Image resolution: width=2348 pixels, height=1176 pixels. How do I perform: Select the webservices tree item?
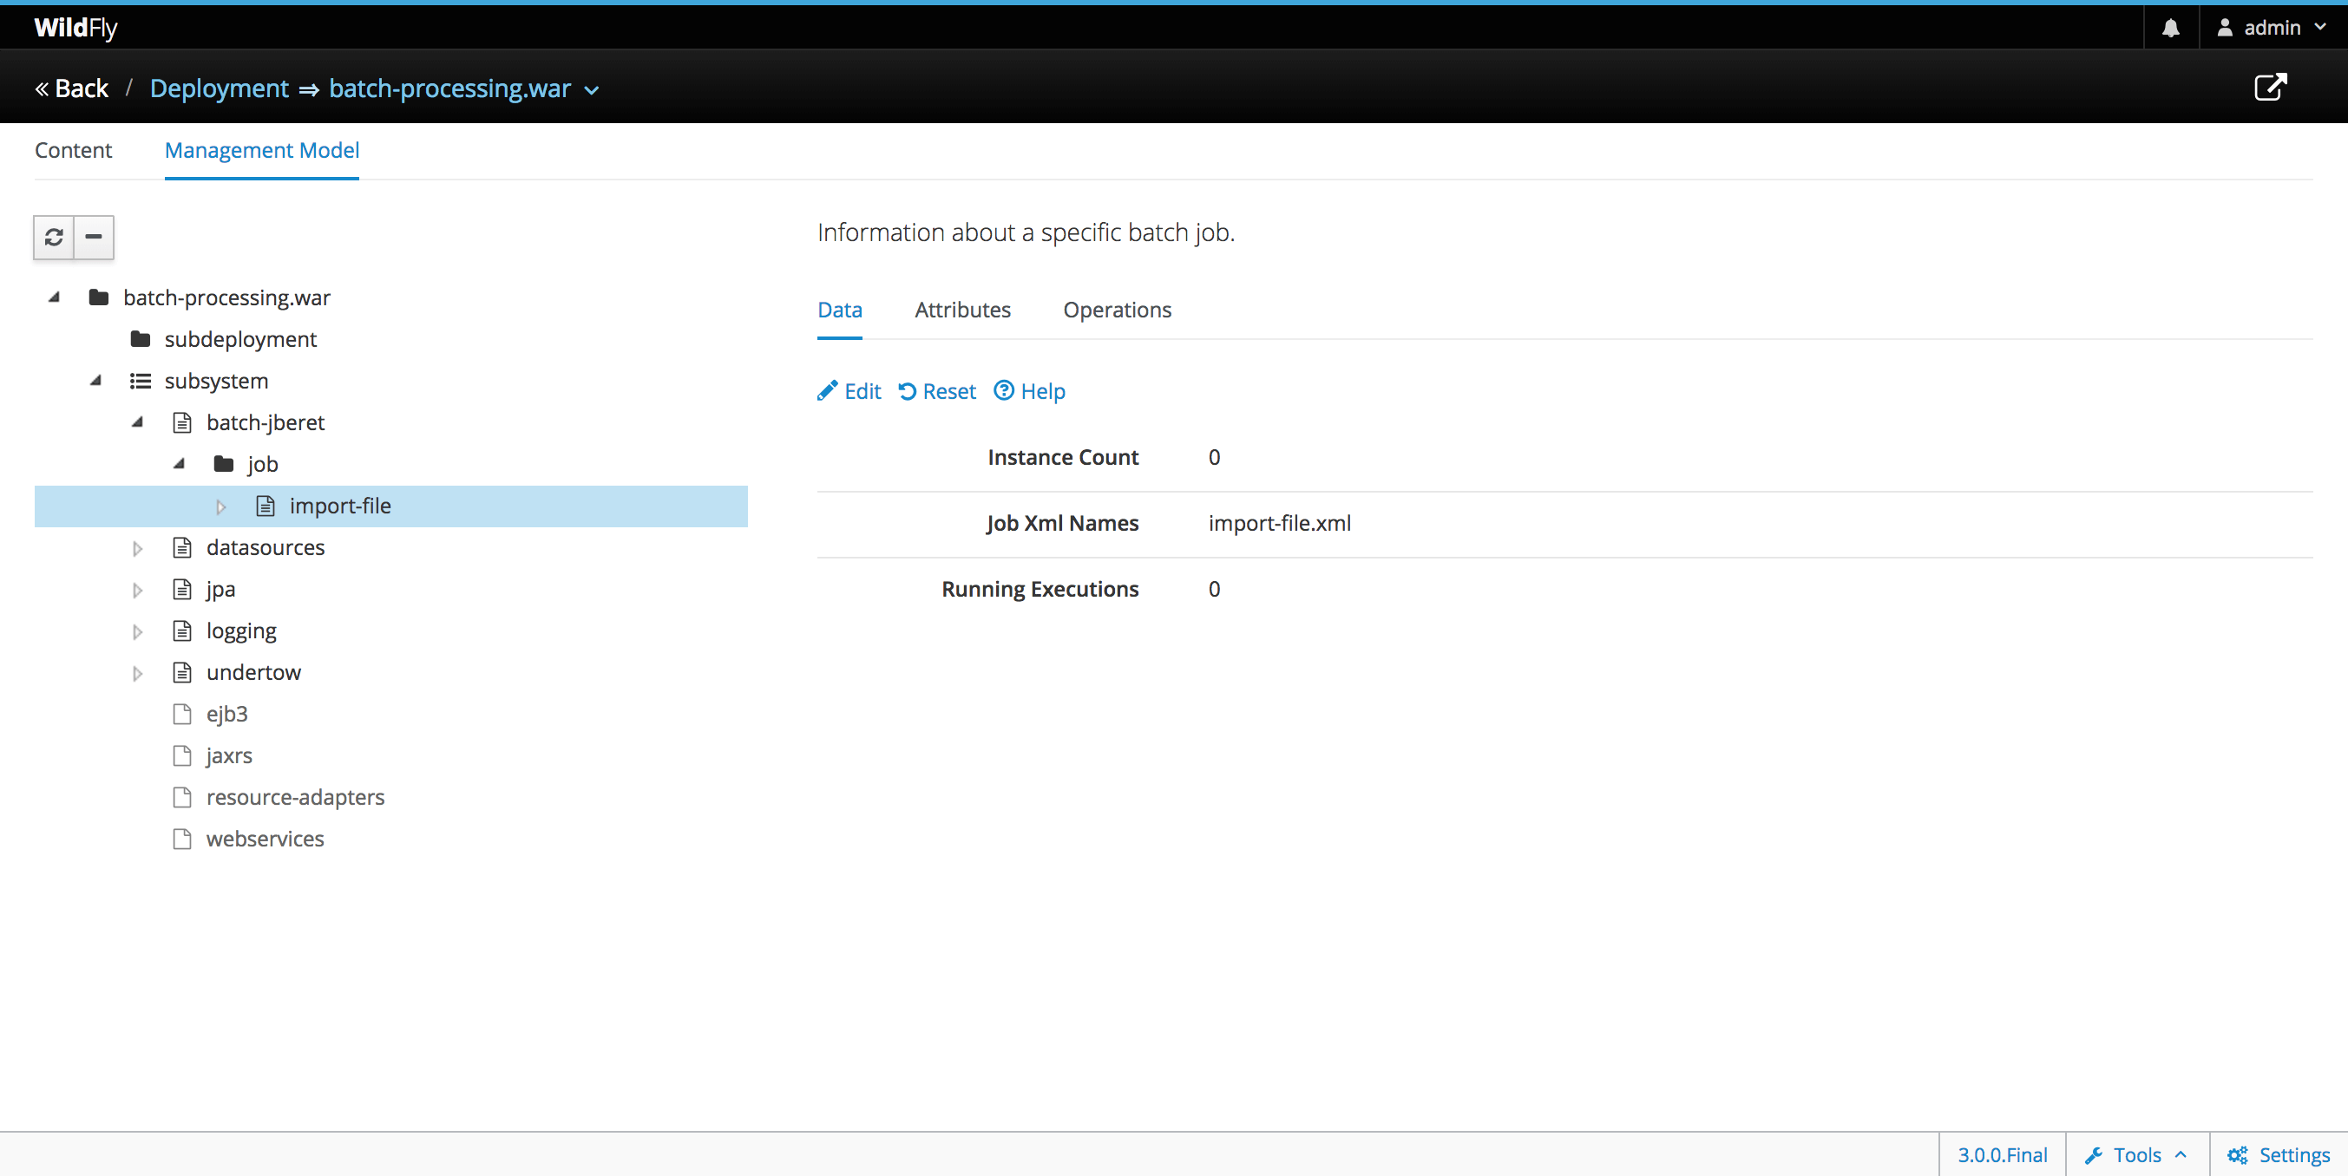click(266, 839)
